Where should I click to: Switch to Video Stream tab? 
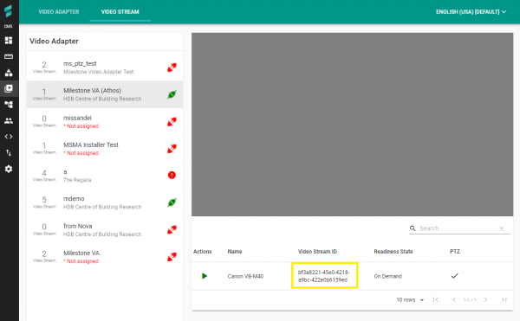(x=120, y=12)
